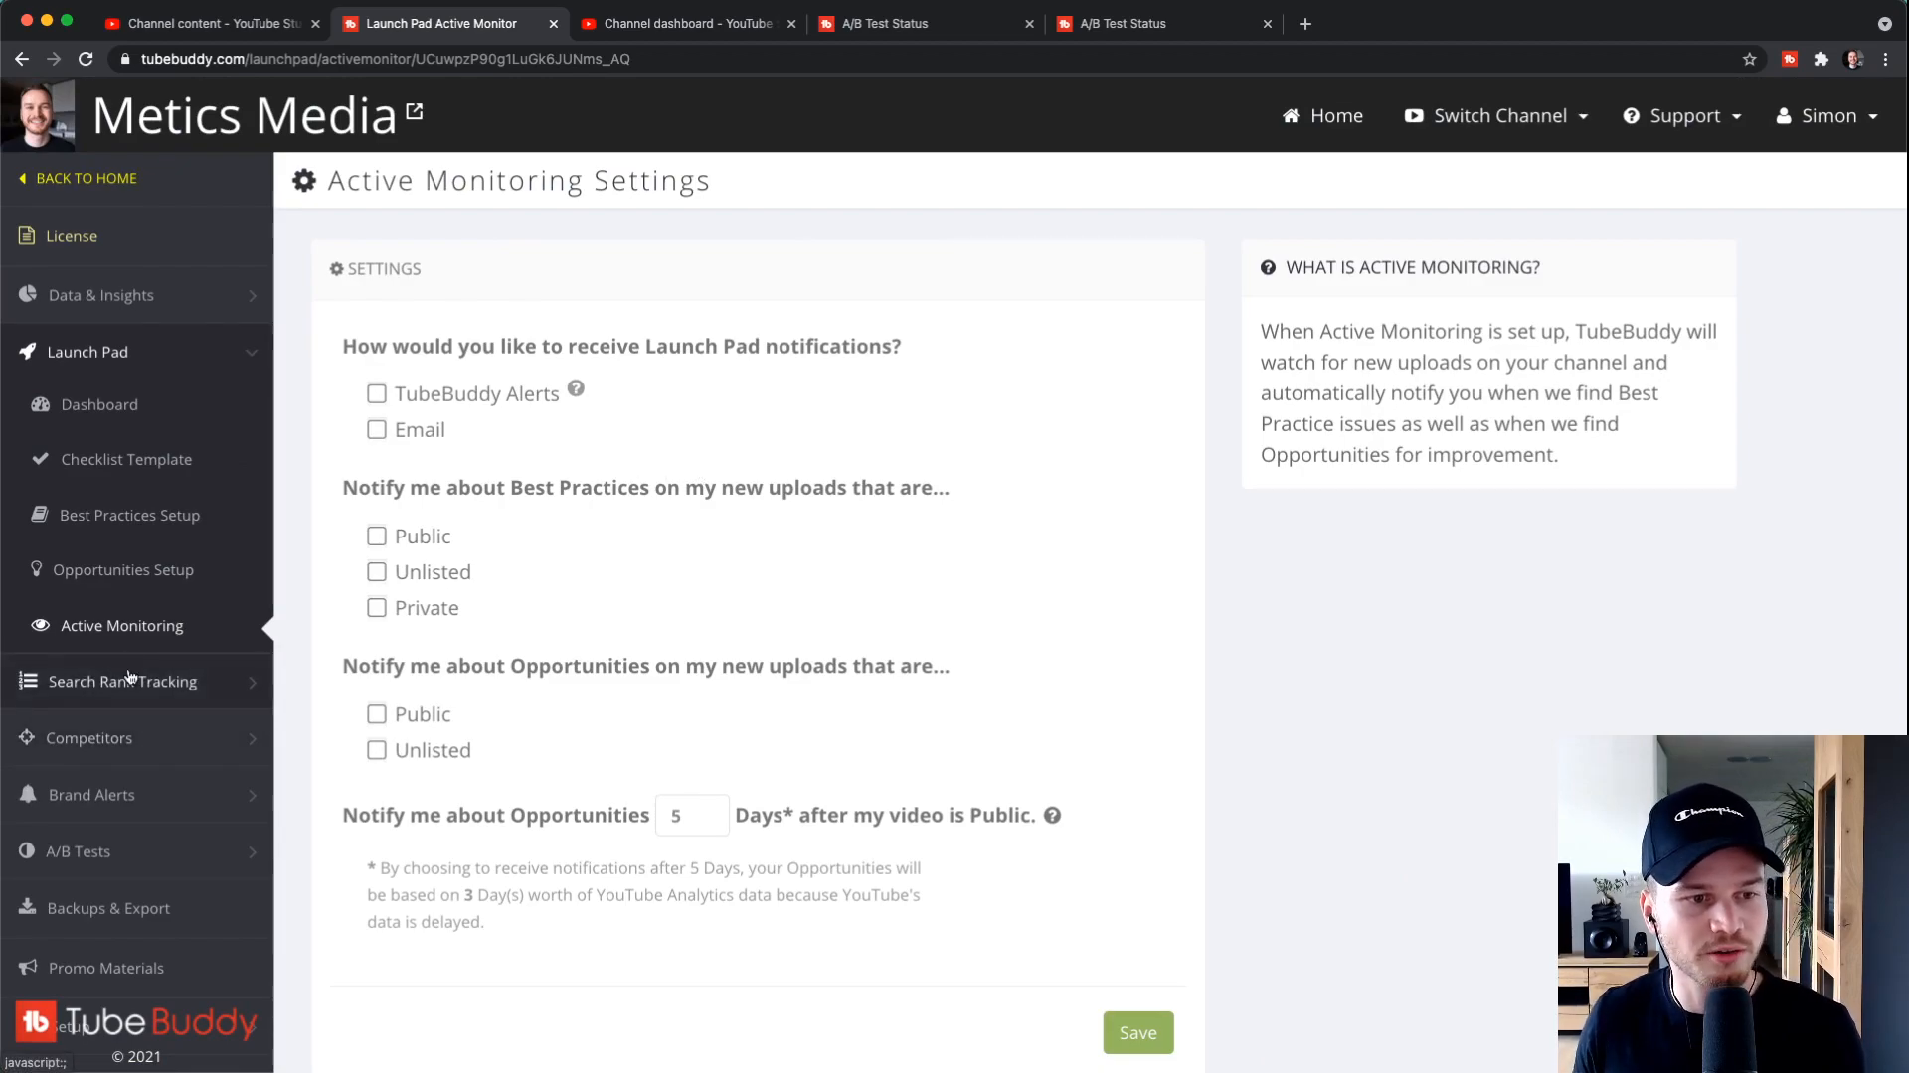
Task: Open the sidebar Dashboard link
Action: [x=99, y=404]
